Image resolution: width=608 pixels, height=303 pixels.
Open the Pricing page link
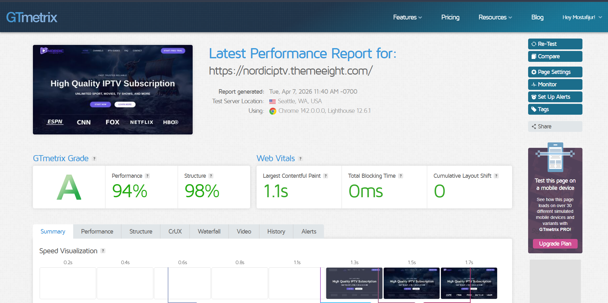450,17
